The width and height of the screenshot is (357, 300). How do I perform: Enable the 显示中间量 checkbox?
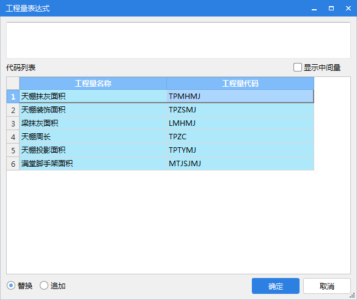[x=297, y=67]
